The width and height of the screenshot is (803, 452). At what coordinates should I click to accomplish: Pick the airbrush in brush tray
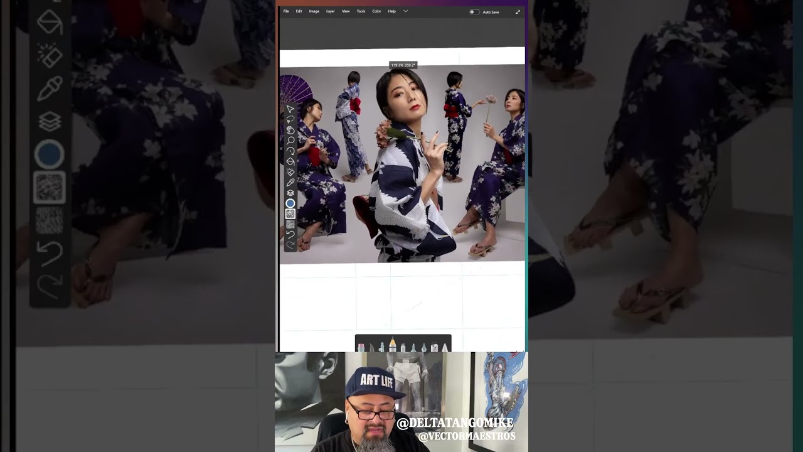381,347
